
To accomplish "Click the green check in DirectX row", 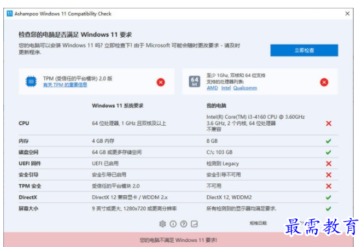I will [x=328, y=197].
